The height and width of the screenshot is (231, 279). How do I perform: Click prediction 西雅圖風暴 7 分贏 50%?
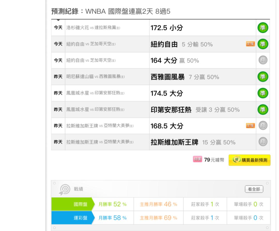[x=185, y=77]
